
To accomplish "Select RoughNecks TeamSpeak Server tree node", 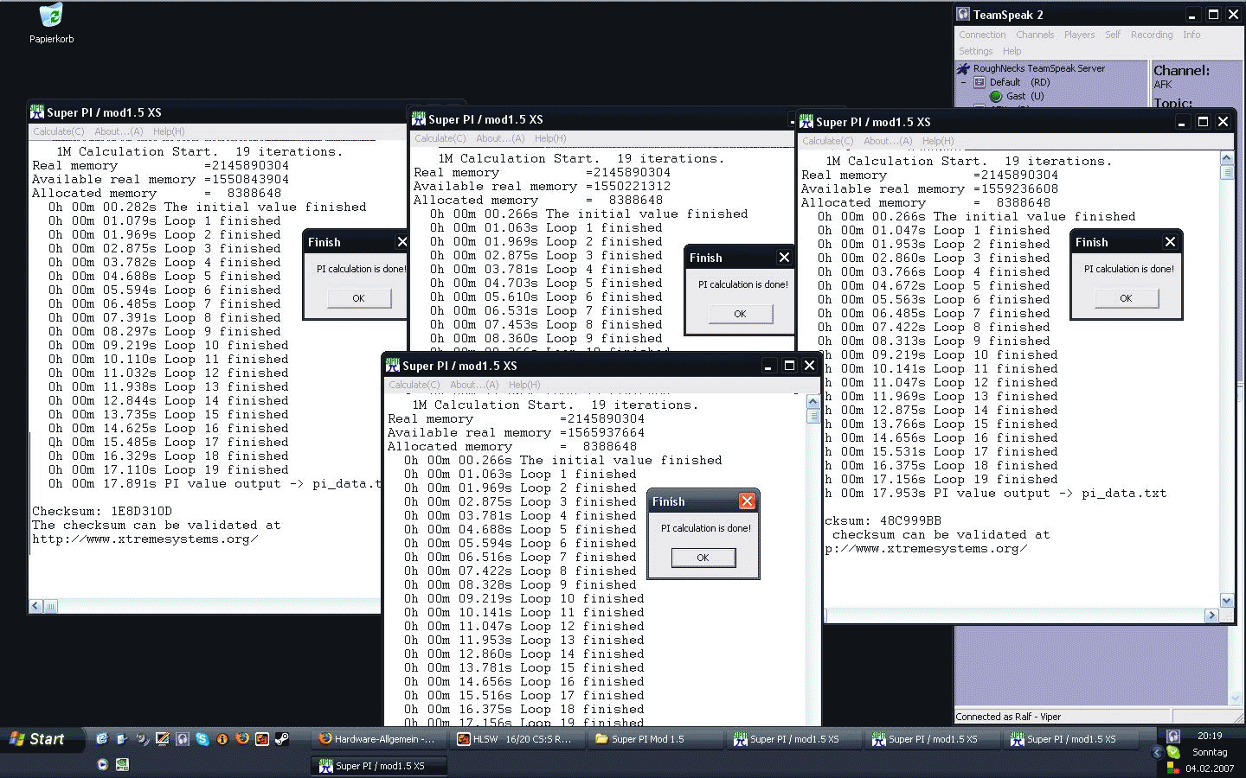I will click(x=1038, y=68).
